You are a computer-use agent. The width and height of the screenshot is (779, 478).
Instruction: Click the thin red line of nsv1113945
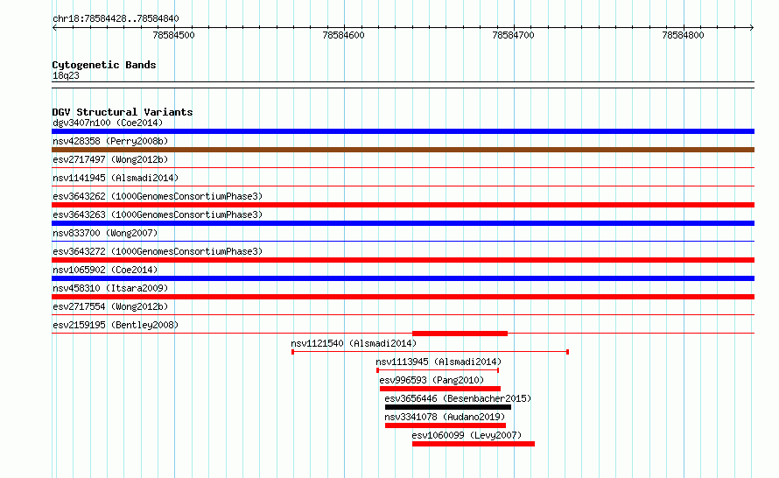point(438,370)
